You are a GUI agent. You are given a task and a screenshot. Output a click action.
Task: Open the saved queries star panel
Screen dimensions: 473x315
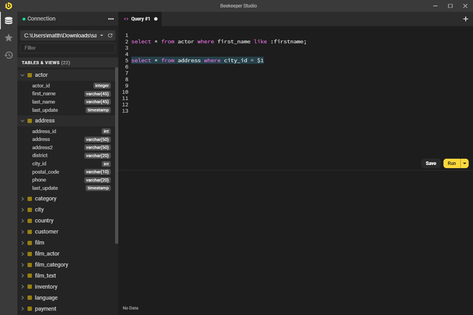tap(9, 38)
